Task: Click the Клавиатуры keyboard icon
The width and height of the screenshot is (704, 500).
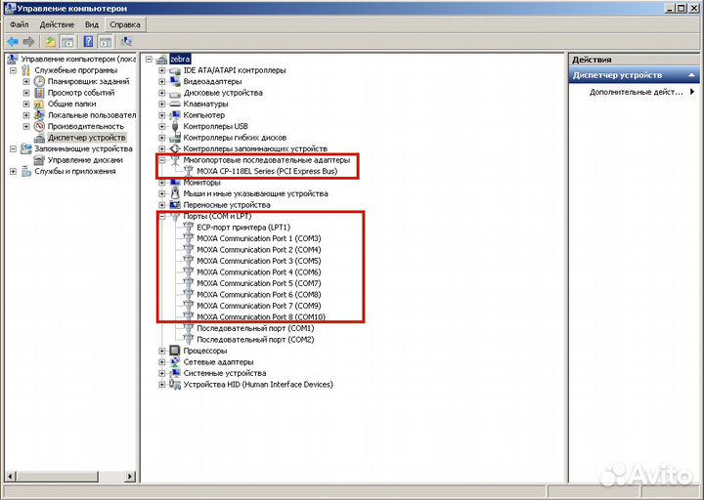Action: click(x=175, y=104)
